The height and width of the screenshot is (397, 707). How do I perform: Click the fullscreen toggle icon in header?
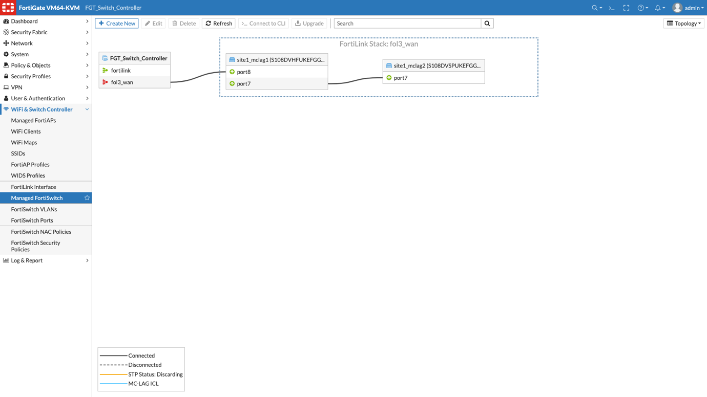point(626,8)
